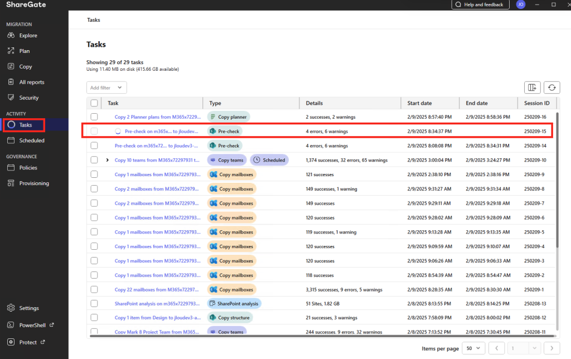Screen dimensions: 571x359
Task: Click Help and feedback button
Action: click(480, 4)
